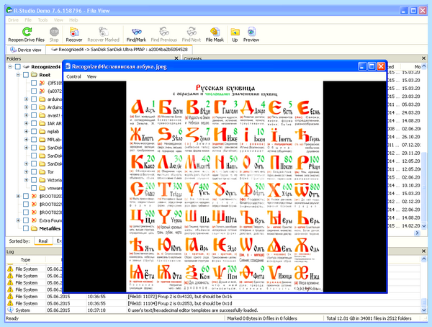The width and height of the screenshot is (432, 327).
Task: Click the Recover Marked toolbar icon
Action: 103,32
